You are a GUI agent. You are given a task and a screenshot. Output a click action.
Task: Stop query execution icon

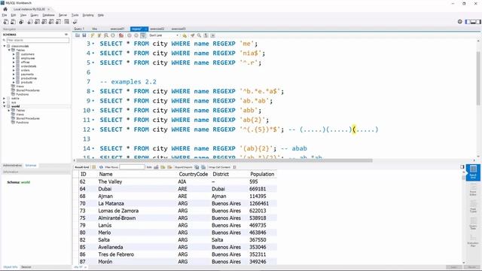coord(113,35)
